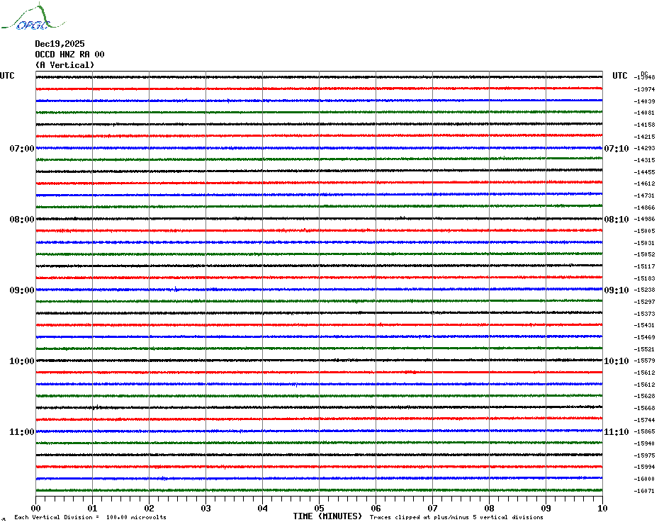The height and width of the screenshot is (527, 659).
Task: Click the -16071 offset value at bottom right
Action: point(645,491)
